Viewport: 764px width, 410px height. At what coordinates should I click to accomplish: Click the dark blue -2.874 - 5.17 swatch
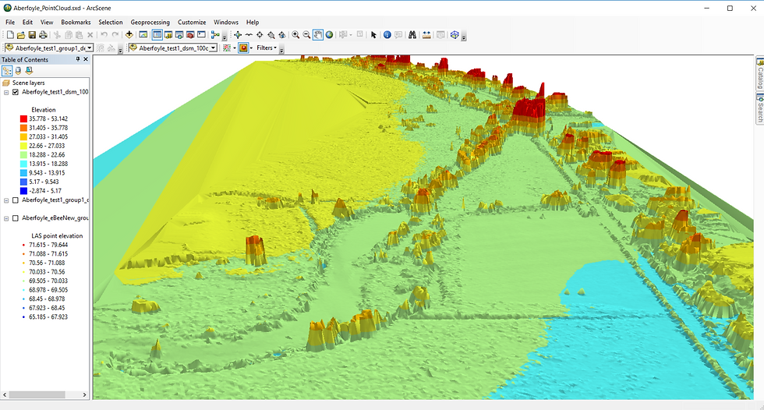tap(23, 191)
